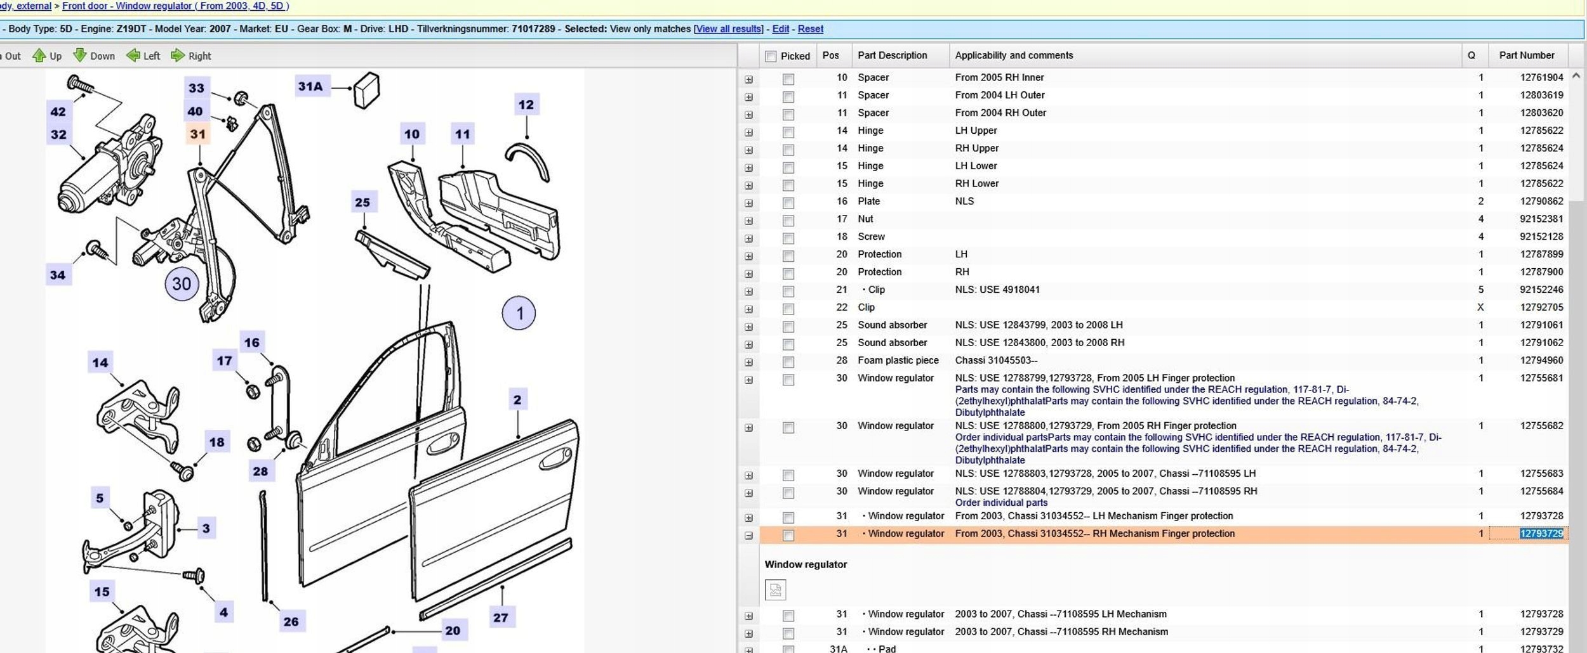Click part label 31A in diagram
The height and width of the screenshot is (653, 1587).
click(310, 87)
